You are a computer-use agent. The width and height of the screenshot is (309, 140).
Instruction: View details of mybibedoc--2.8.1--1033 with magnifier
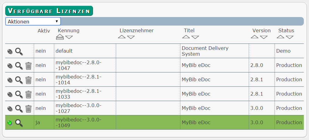[x=19, y=95]
